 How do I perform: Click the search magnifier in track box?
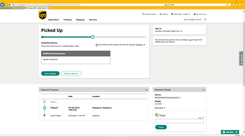click(x=205, y=19)
